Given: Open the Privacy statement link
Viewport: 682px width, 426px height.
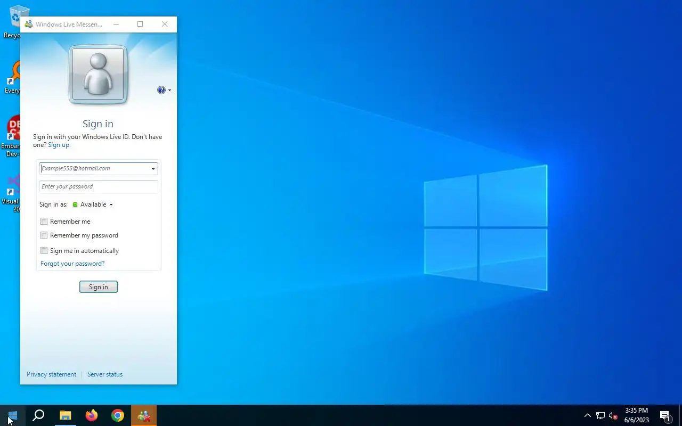Looking at the screenshot, I should pos(52,374).
